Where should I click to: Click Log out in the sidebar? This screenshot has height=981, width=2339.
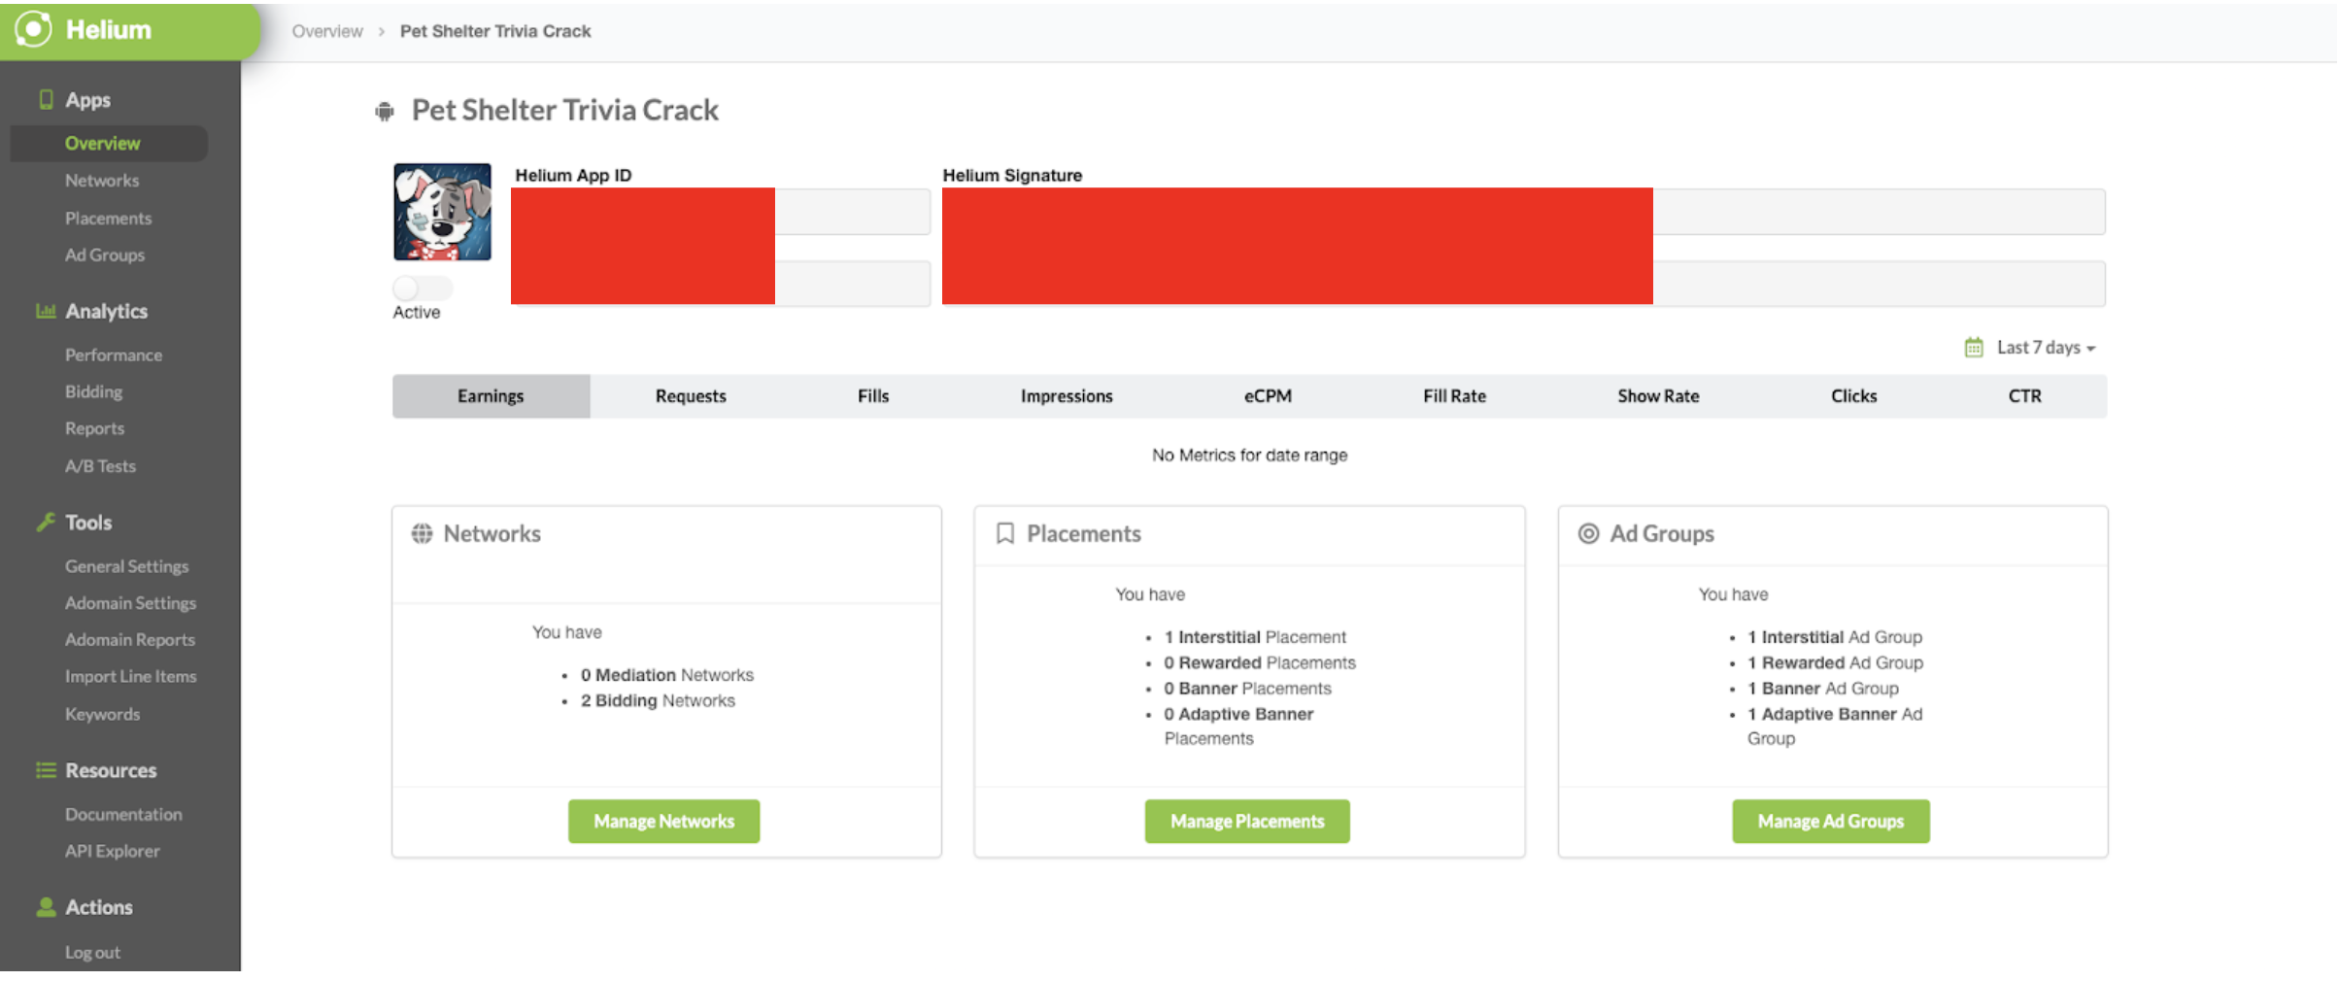(x=92, y=953)
